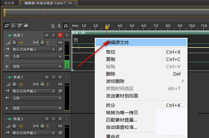Image resolution: width=209 pixels, height=138 pixels.
Task: Open Track 2 input dropdown 默认立体声输入
Action: (x=33, y=91)
